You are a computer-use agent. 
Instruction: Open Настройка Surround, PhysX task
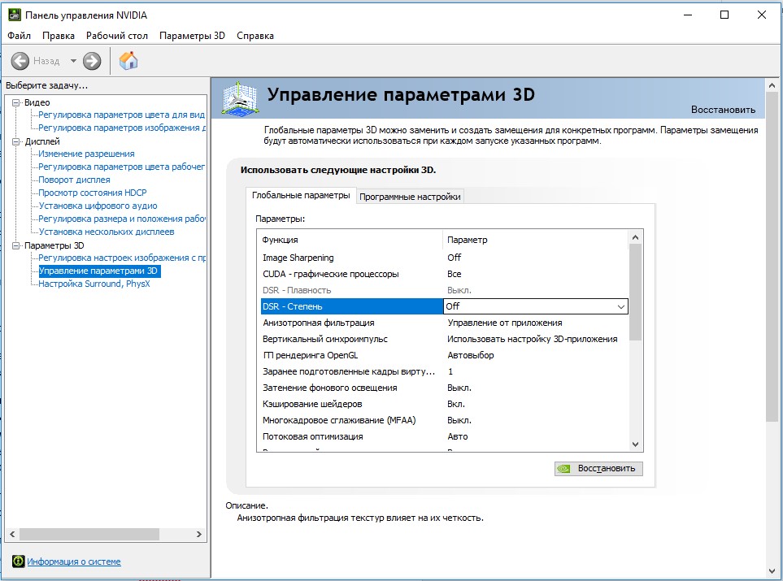tap(94, 284)
